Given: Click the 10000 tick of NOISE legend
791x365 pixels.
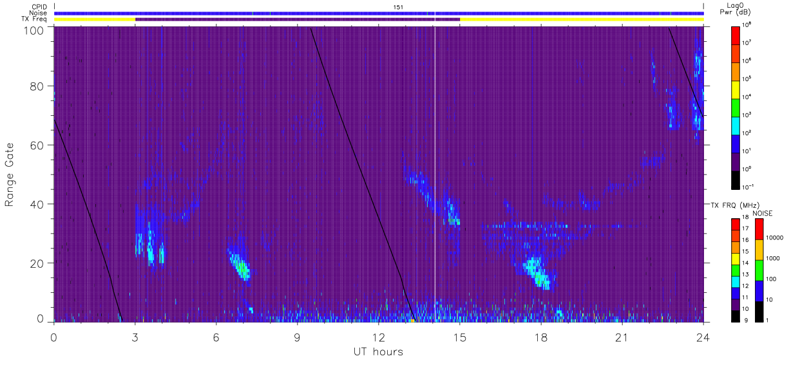Looking at the screenshot, I should 775,238.
